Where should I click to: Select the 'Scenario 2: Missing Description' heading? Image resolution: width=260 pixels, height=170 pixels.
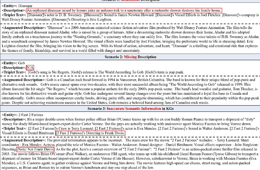(130, 57)
